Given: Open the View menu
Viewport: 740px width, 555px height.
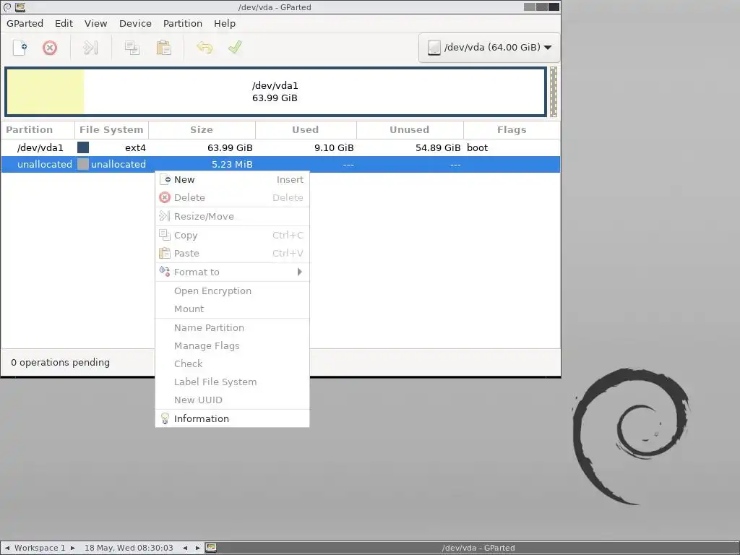Looking at the screenshot, I should pyautogui.click(x=96, y=23).
